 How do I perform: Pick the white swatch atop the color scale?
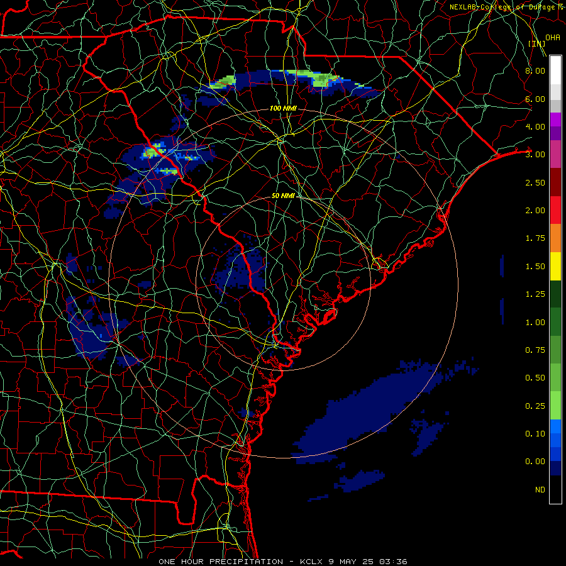coord(555,70)
